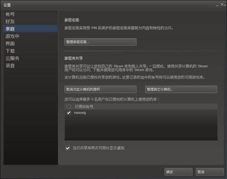Select the 家庭 category in sidebar
The width and height of the screenshot is (227, 179).
point(31,29)
